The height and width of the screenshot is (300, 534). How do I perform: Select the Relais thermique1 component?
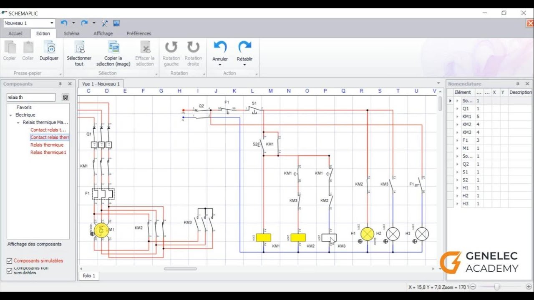pyautogui.click(x=48, y=152)
